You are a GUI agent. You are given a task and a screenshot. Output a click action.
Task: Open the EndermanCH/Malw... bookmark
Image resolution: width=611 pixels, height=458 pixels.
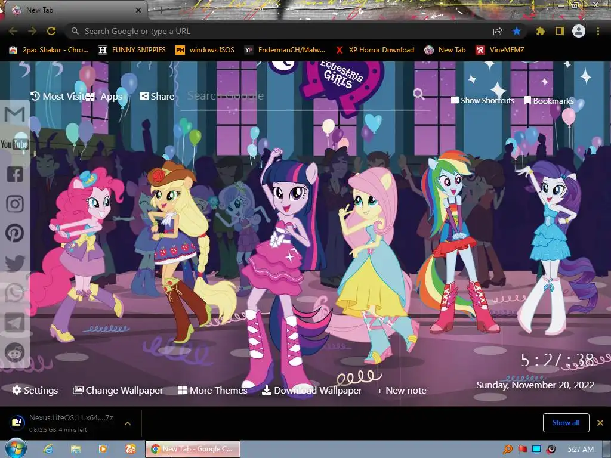click(285, 50)
